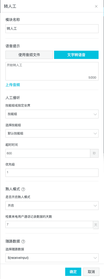Confirm with the 确定 button

coord(73,272)
